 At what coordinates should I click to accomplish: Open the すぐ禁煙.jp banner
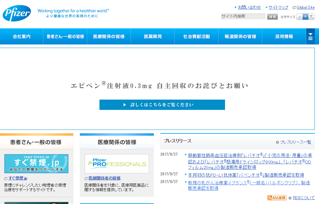[36, 164]
